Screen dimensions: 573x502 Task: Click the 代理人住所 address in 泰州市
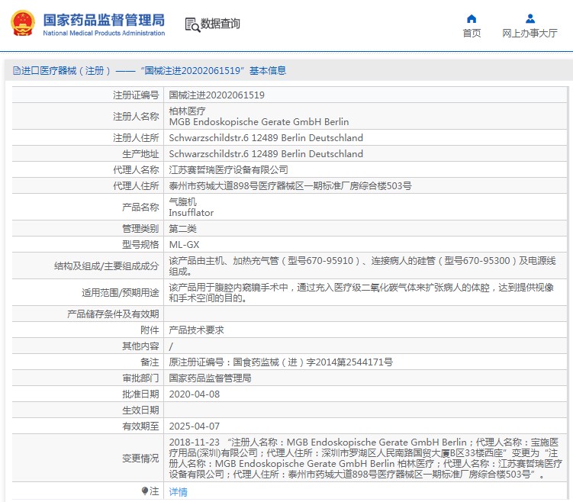click(290, 186)
